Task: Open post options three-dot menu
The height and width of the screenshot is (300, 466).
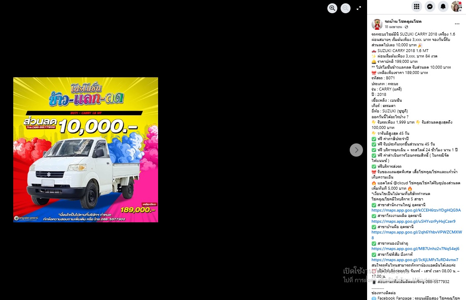Action: (x=457, y=24)
